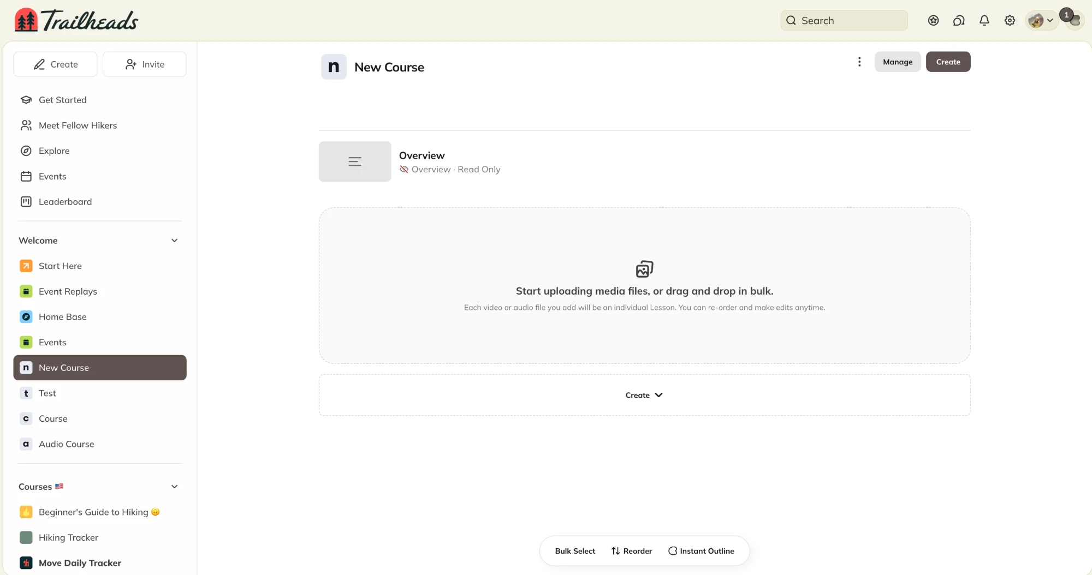The height and width of the screenshot is (575, 1092).
Task: Open Events space under Welcome
Action: (100, 343)
